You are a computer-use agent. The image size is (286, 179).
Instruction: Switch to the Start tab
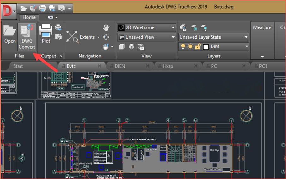(18, 66)
